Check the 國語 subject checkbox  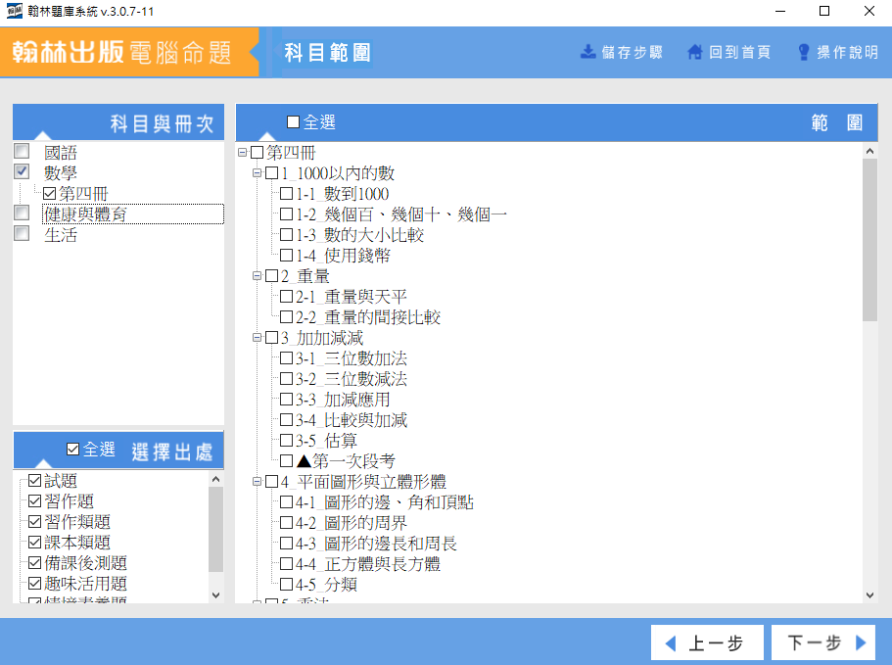[22, 152]
